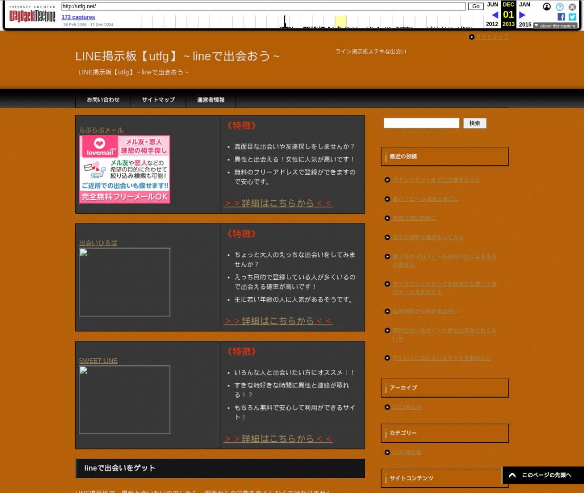Click the site title LINE掲示板【utfg】 heading
The width and height of the screenshot is (584, 493).
pyautogui.click(x=177, y=56)
